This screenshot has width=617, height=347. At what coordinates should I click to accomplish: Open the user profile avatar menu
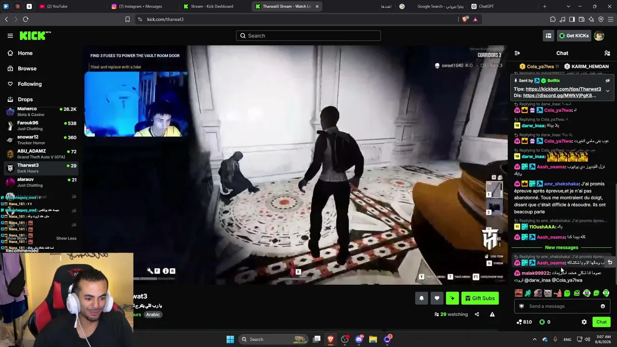(599, 36)
